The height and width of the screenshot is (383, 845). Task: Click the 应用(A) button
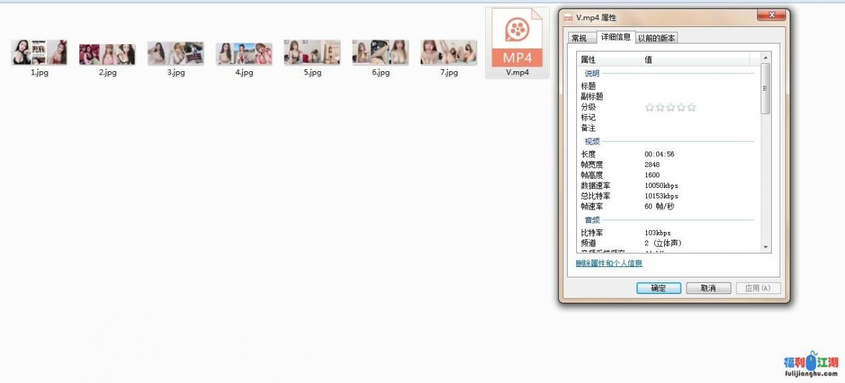pyautogui.click(x=758, y=287)
